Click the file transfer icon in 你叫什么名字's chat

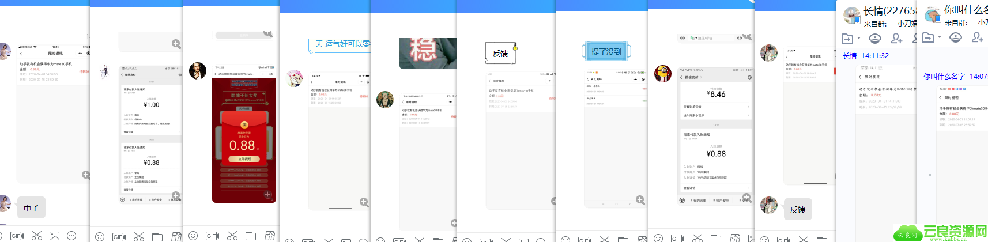point(928,37)
